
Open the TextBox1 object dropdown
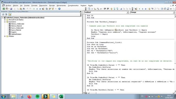click(128, 12)
